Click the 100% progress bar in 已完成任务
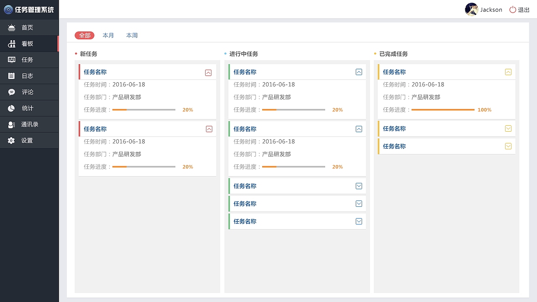 tap(443, 110)
